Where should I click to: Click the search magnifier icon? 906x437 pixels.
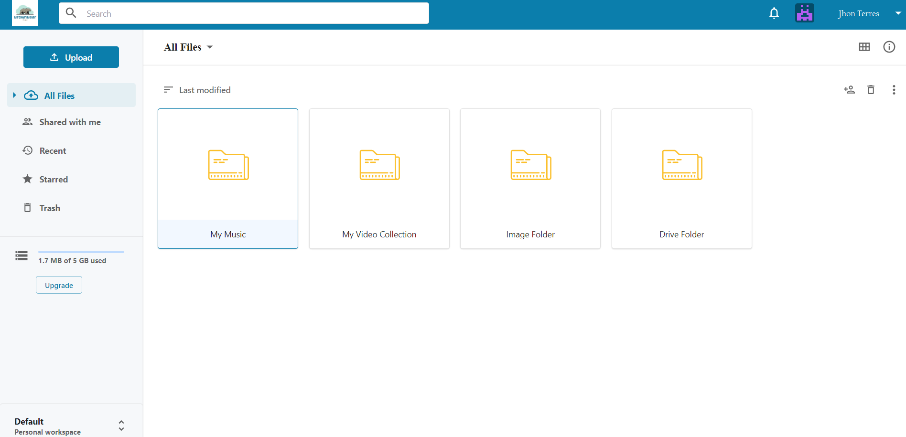point(71,13)
